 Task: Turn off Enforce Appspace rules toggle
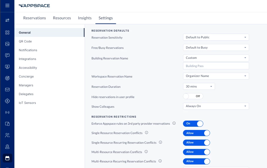pyautogui.click(x=193, y=124)
